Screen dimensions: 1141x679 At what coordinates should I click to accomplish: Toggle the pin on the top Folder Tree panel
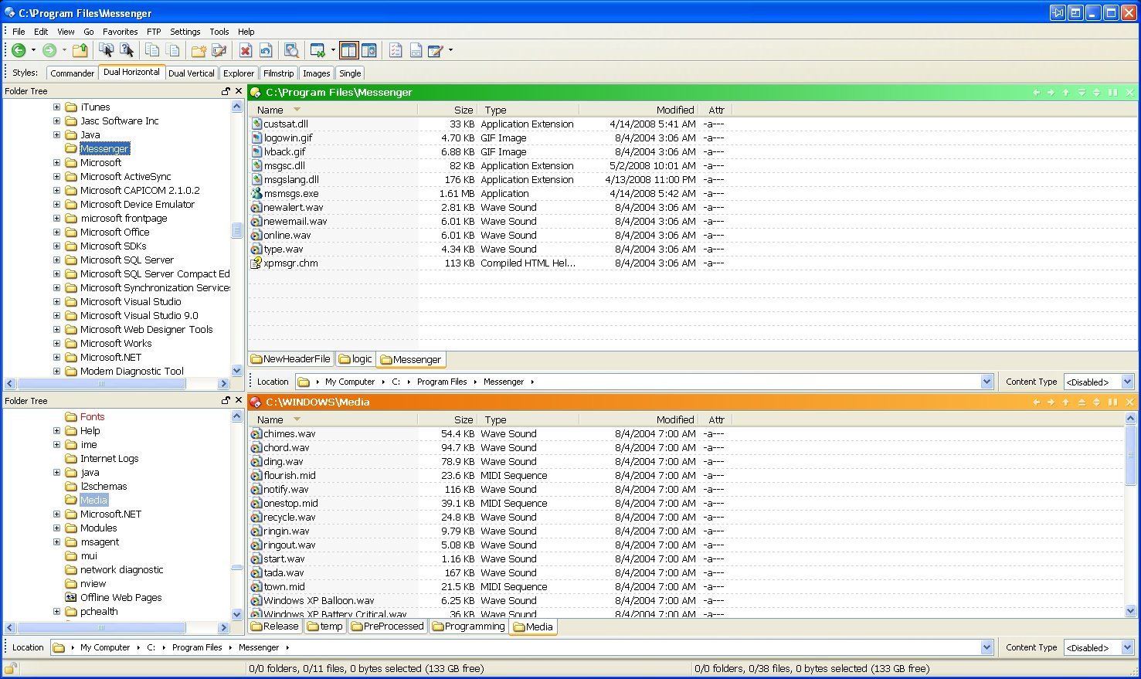coord(226,91)
